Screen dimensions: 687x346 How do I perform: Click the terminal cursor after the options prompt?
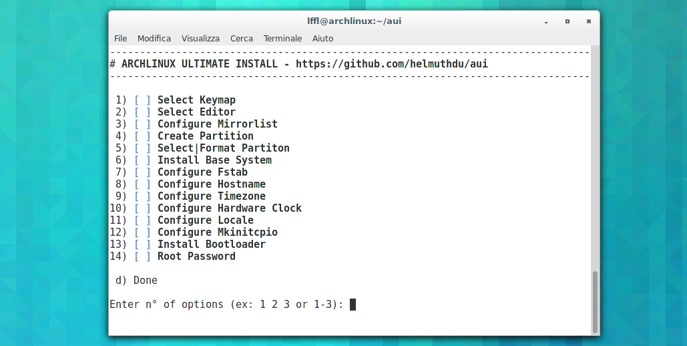click(353, 305)
